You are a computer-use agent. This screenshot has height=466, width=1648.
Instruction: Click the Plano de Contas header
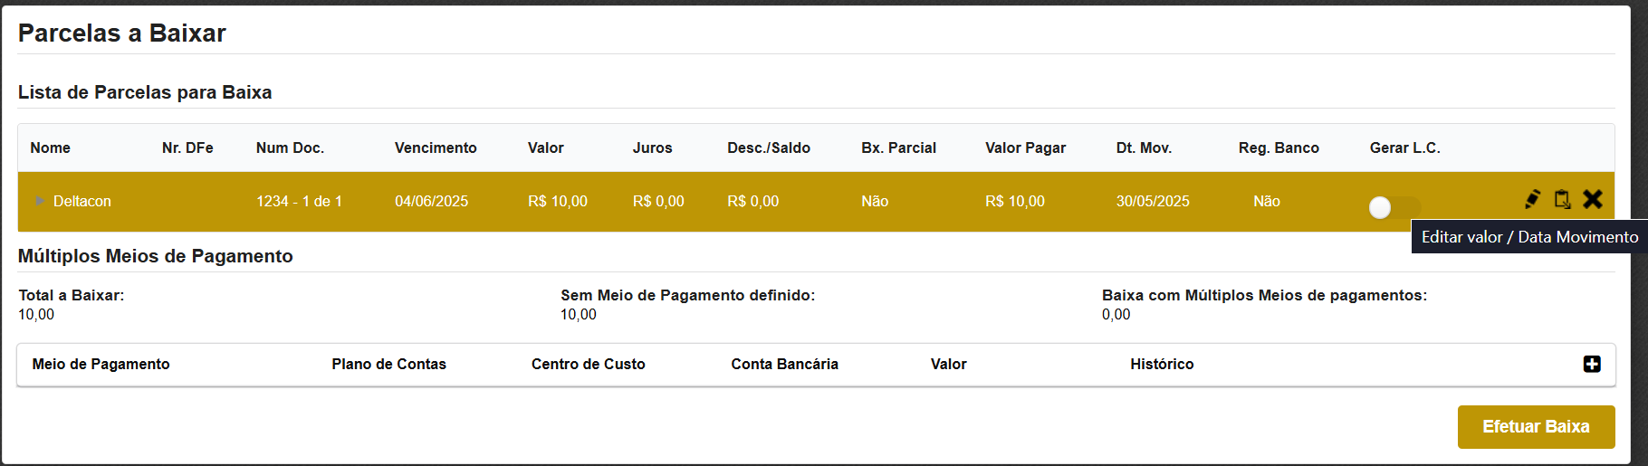[388, 364]
